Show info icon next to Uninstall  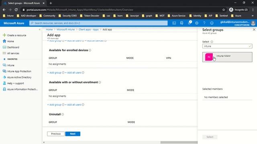63,114
